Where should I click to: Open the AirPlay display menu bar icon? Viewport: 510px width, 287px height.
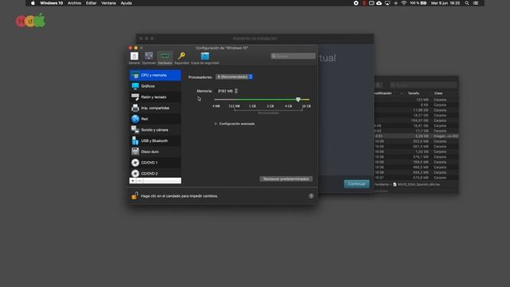coord(387,3)
